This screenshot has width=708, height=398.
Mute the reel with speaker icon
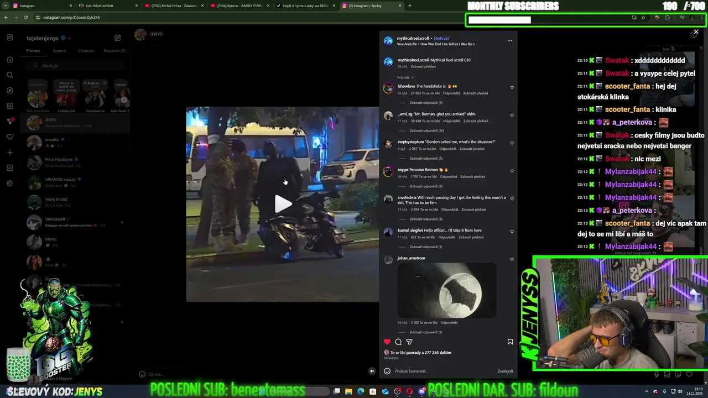(x=372, y=371)
